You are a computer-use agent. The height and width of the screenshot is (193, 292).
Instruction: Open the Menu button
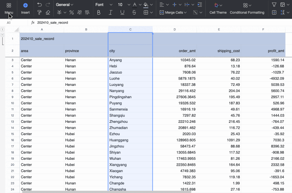(9, 8)
